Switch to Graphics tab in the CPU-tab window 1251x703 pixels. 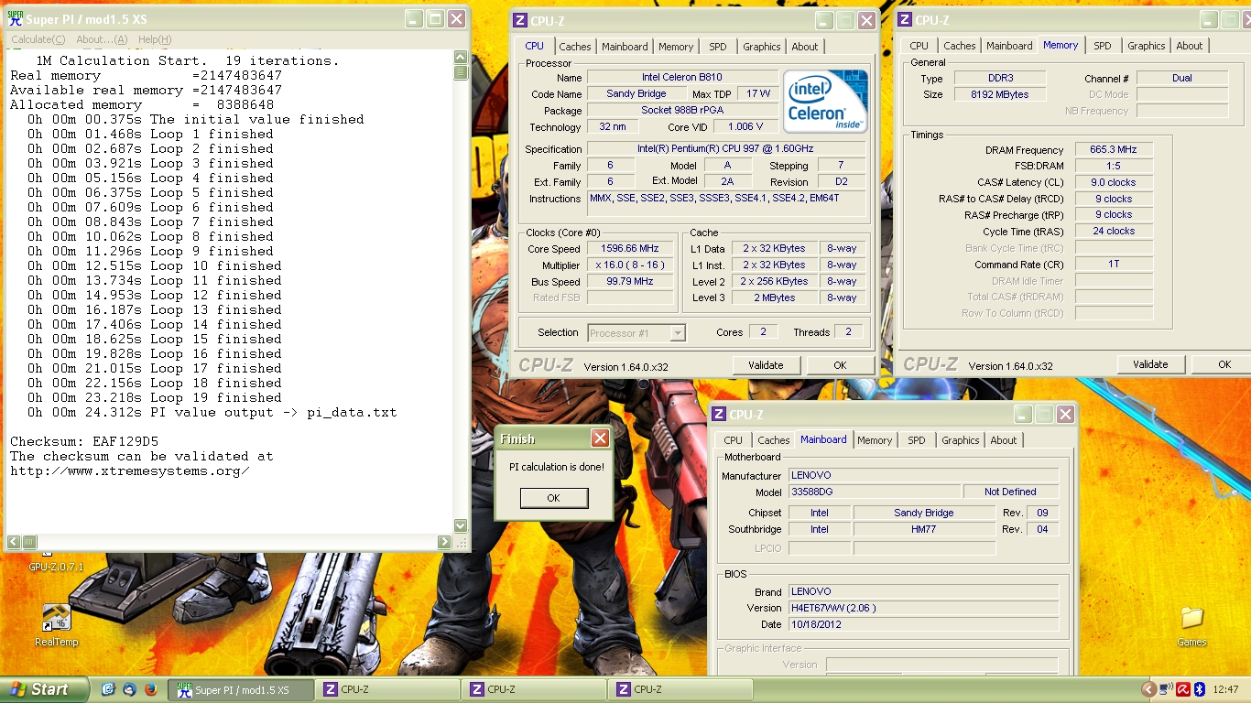point(762,47)
